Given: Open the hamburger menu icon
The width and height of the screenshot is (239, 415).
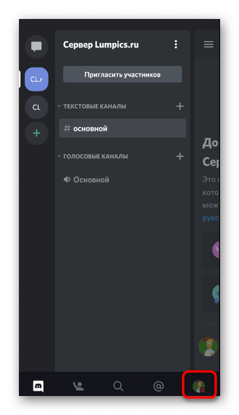Looking at the screenshot, I should click(x=208, y=44).
